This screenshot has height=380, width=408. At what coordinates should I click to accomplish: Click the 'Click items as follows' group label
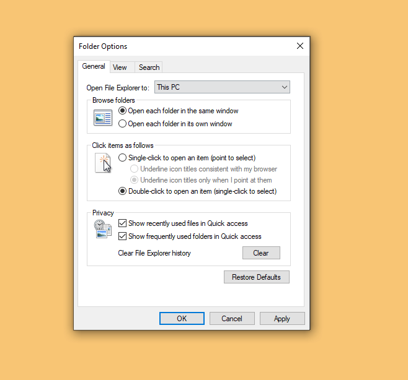tap(123, 145)
